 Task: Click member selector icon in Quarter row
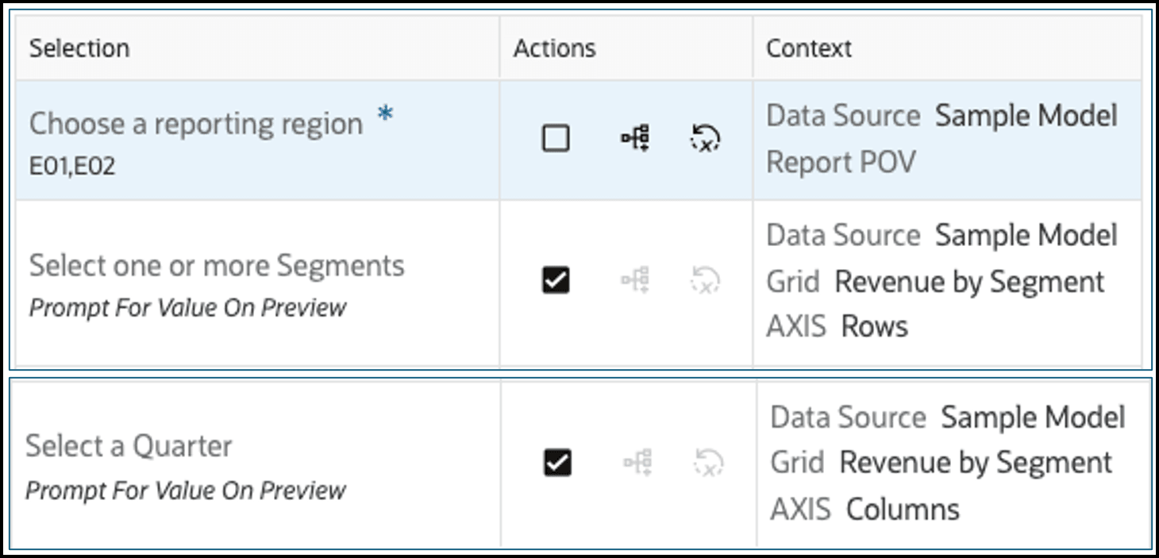(637, 462)
